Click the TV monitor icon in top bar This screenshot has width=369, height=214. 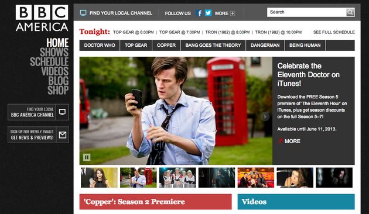point(83,13)
